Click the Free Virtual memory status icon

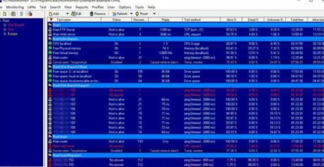point(50,53)
